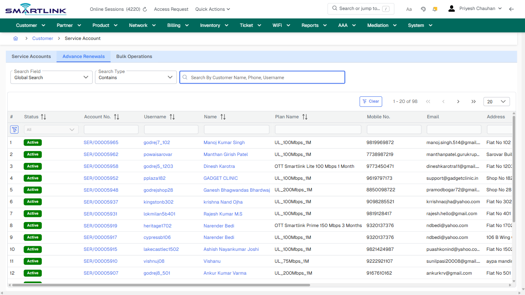This screenshot has height=295, width=525.
Task: Click the Aa font size icon
Action: tap(409, 9)
